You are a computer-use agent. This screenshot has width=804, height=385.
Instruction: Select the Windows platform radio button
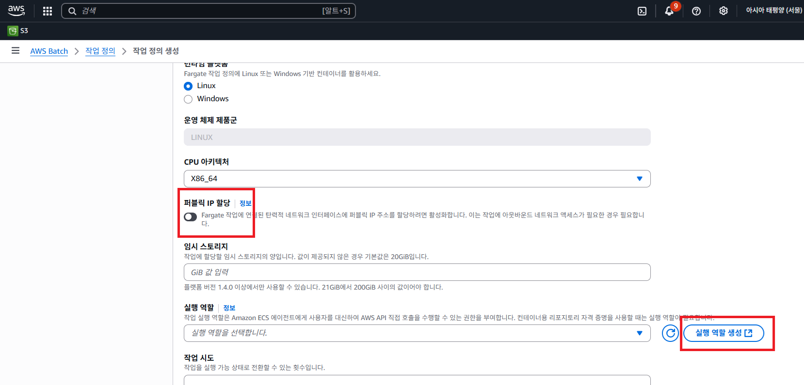click(188, 99)
